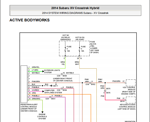This screenshot has height=122, width=150.
Task: Click the pedestrian alert module connector box
Action: tap(24, 84)
